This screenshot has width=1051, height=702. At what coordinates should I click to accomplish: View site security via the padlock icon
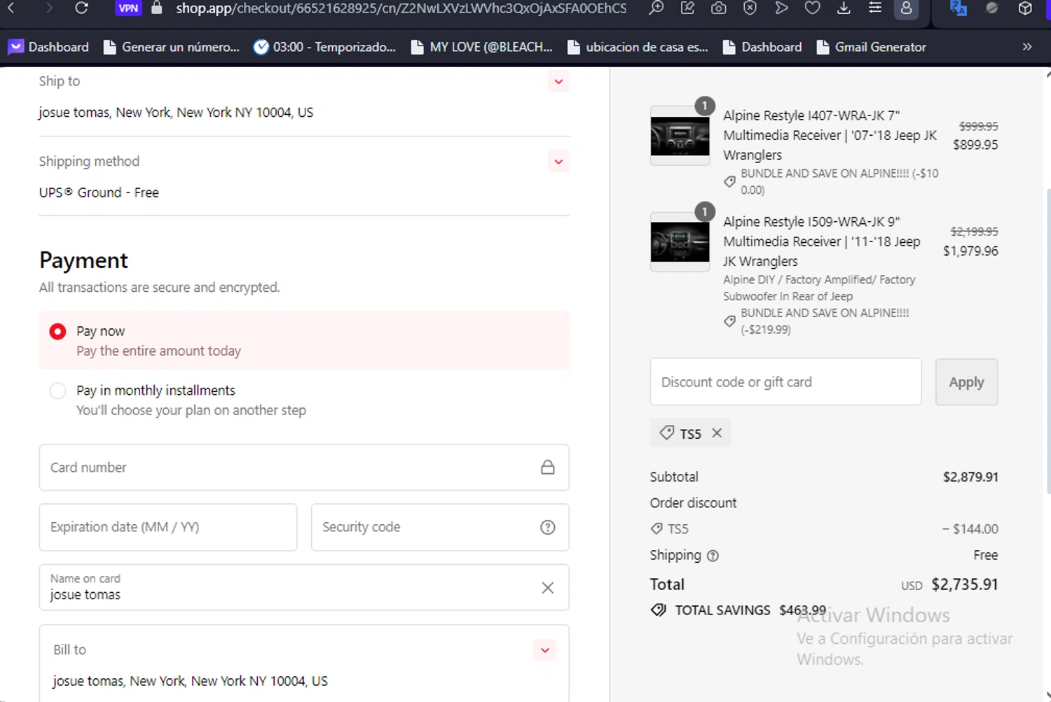click(157, 8)
